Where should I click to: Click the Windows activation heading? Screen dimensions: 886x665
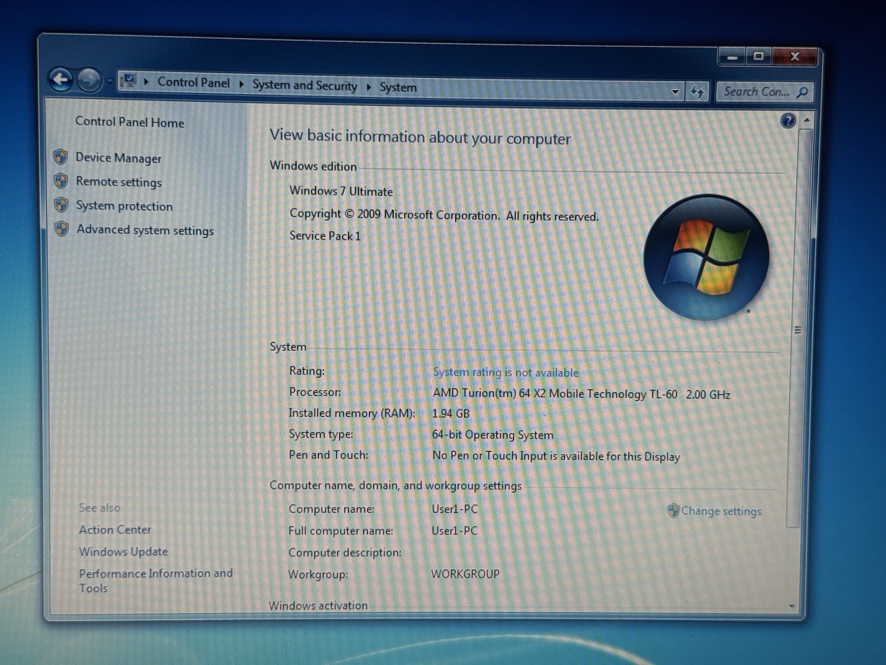tap(318, 606)
